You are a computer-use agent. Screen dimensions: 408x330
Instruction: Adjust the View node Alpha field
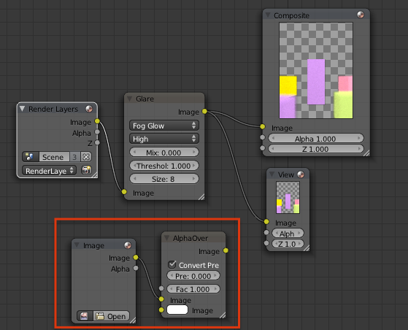[288, 233]
